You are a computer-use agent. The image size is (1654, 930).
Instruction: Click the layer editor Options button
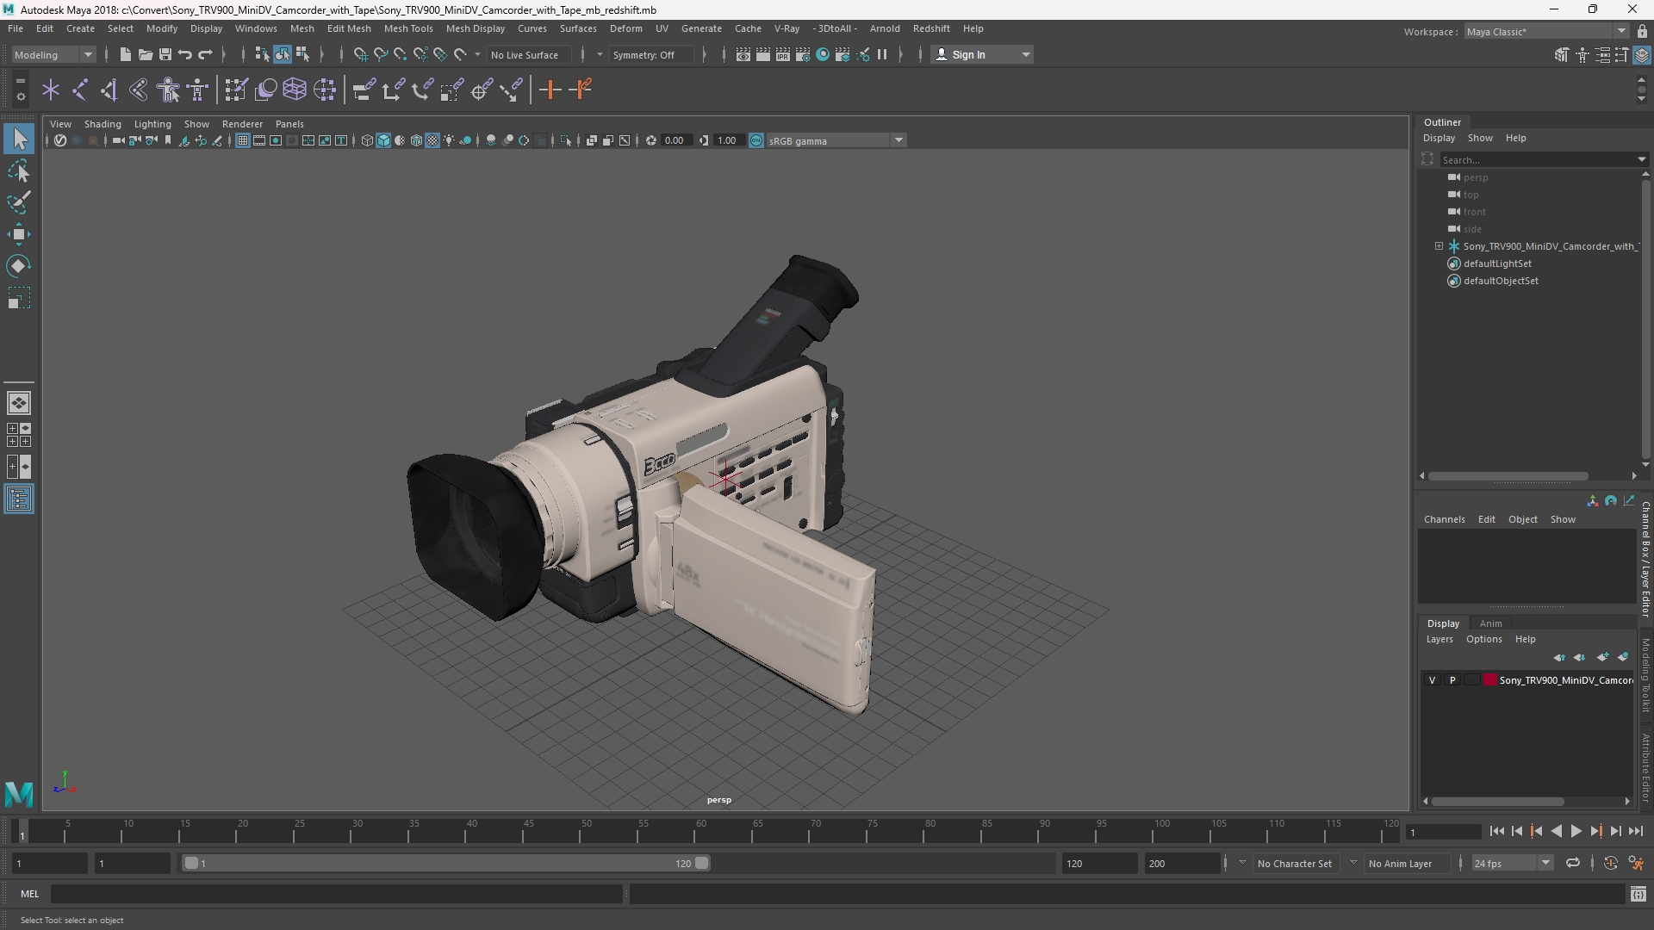point(1483,639)
